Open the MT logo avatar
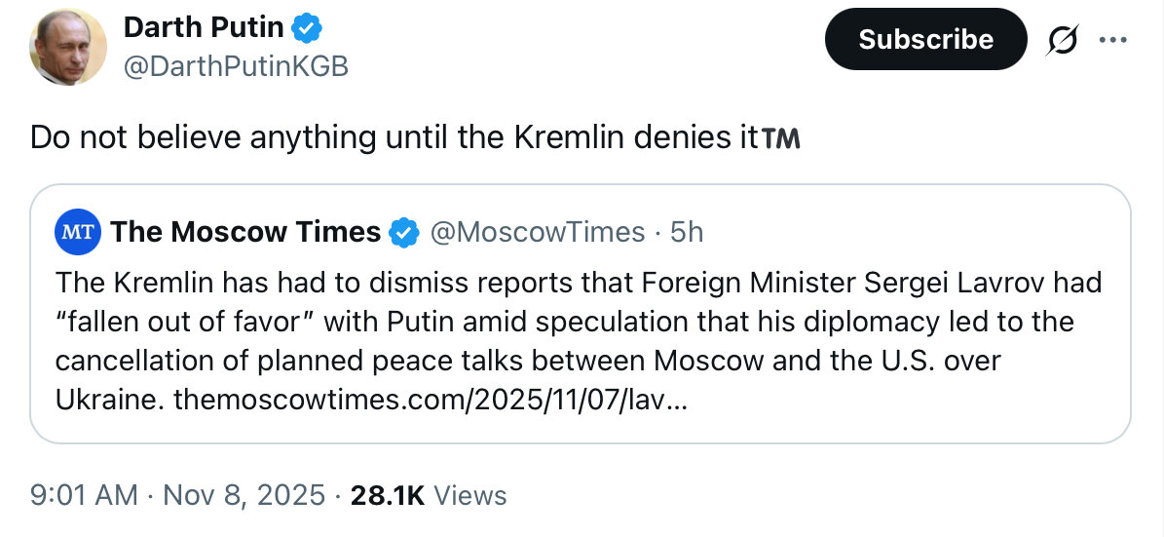1164x537 pixels. (77, 232)
